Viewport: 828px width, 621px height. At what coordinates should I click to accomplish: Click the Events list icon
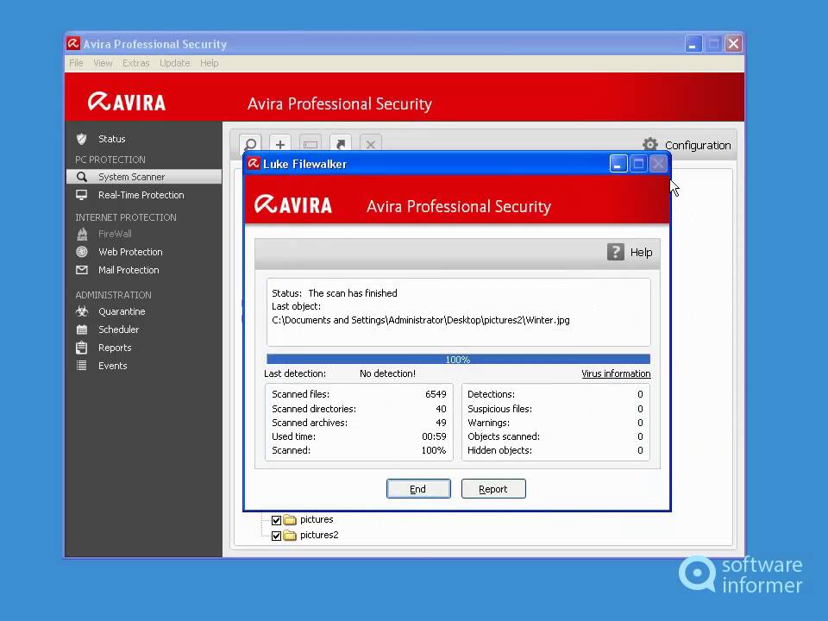[81, 366]
